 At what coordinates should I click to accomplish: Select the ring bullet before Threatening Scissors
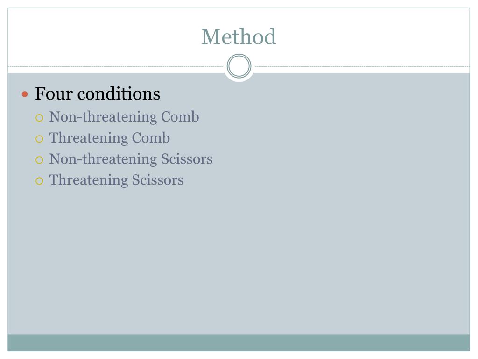tap(39, 181)
